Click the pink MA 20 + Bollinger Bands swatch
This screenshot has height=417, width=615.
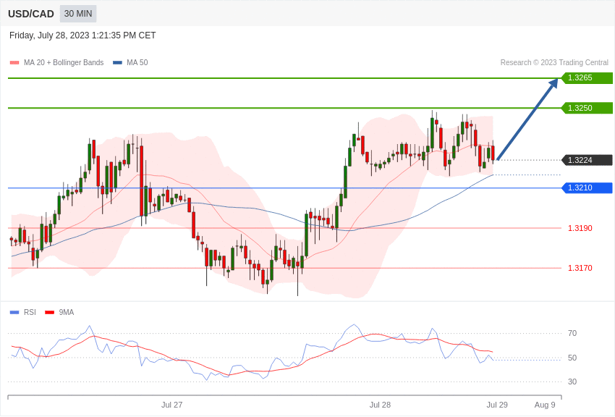coord(14,62)
